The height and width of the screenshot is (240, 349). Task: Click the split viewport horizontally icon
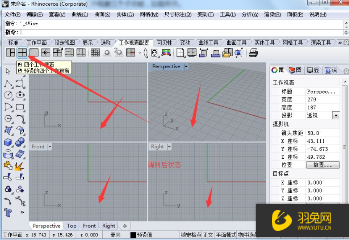[69, 53]
